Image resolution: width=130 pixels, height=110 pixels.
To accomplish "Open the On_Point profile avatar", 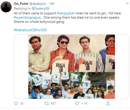I will click(x=6, y=7).
